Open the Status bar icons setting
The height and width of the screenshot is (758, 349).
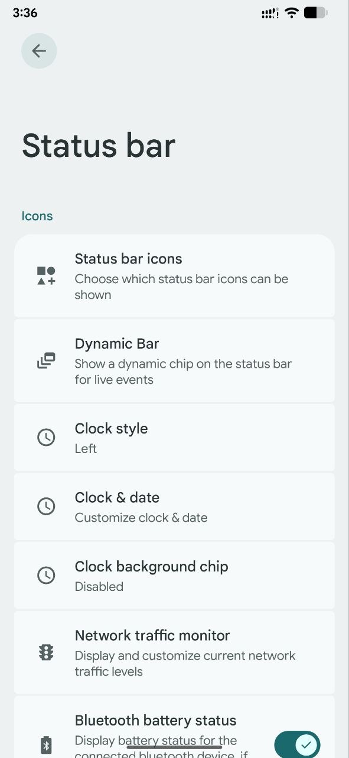tap(174, 276)
